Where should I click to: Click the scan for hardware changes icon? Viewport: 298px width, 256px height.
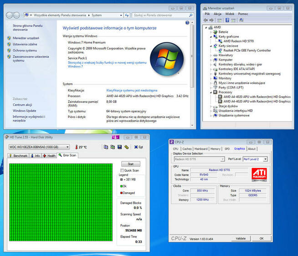point(241,20)
